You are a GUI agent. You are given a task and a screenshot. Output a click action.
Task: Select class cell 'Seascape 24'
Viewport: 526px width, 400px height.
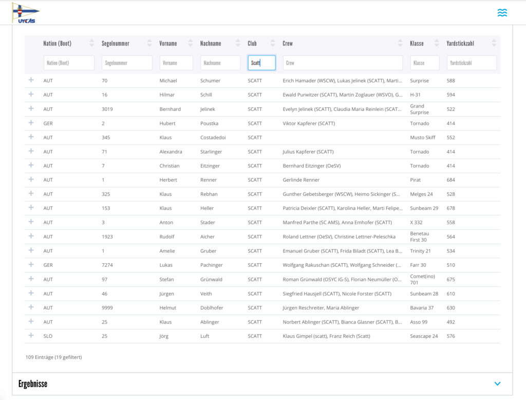(424, 336)
